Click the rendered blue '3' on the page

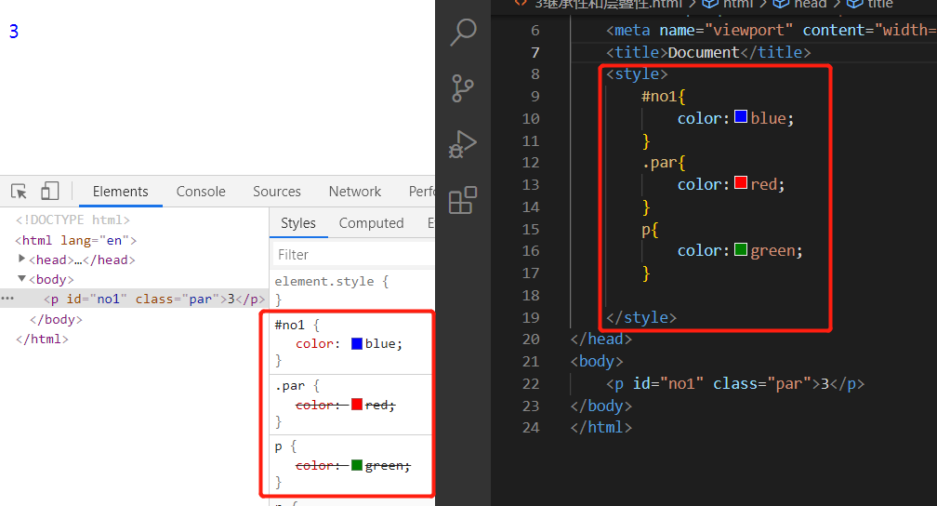coord(14,31)
